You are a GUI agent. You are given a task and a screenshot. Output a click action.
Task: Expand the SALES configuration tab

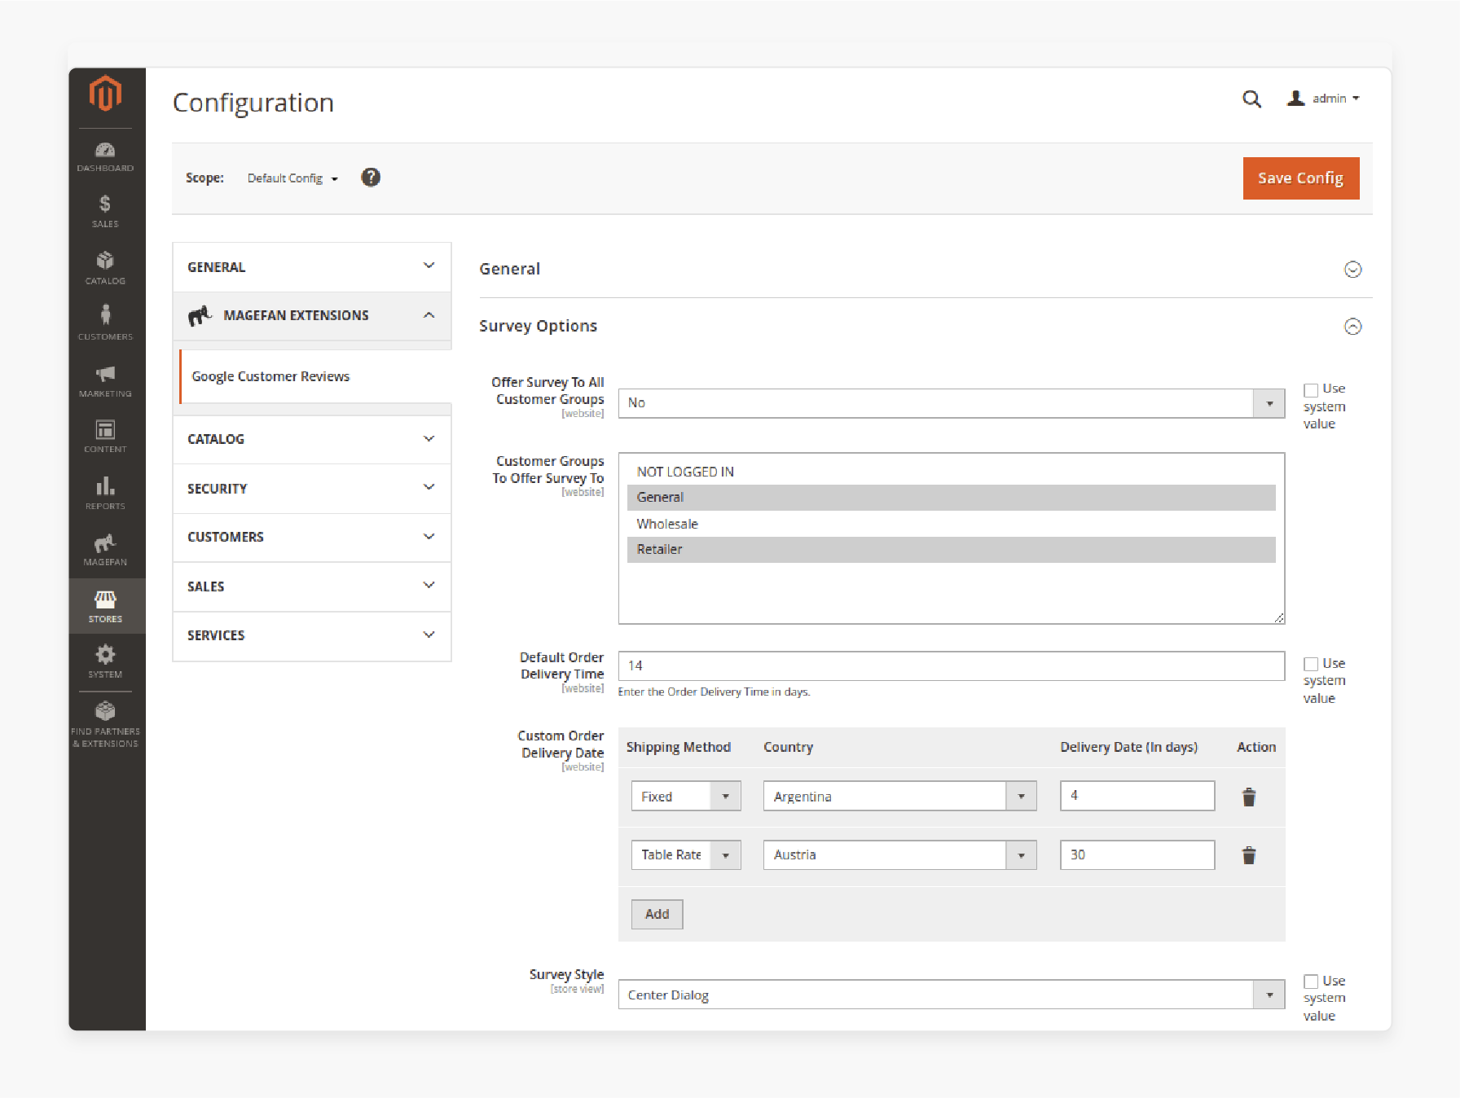point(312,586)
